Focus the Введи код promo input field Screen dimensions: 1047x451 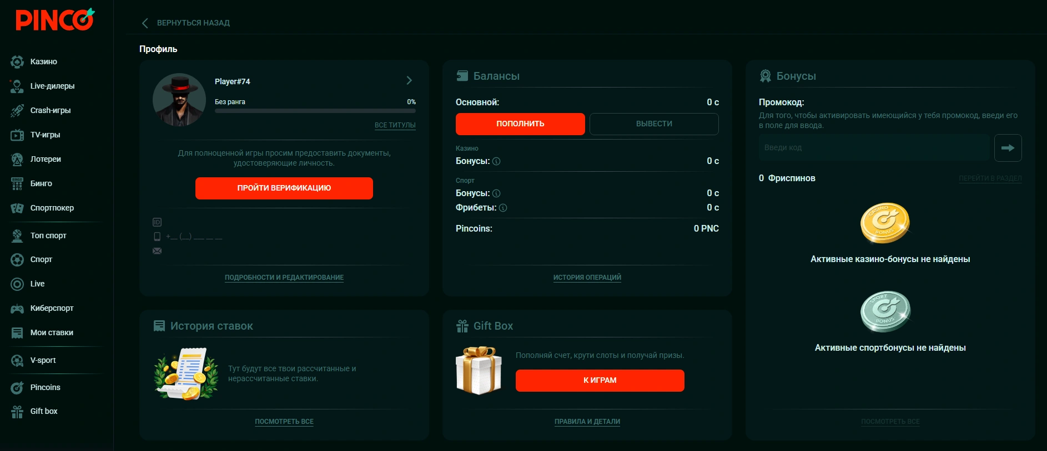click(874, 148)
